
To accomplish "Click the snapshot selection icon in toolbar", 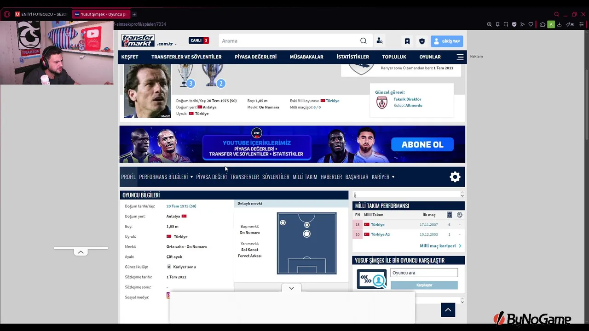I will 506,24.
